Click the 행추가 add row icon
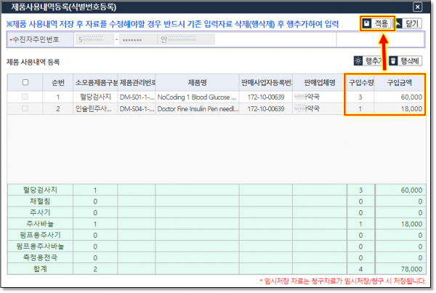436x293 pixels. (359, 61)
